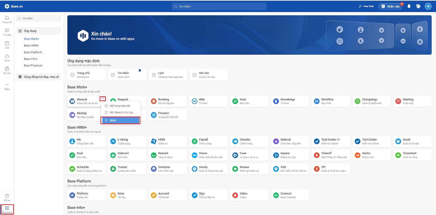Image resolution: width=436 pixels, height=215 pixels.
Task: Open the notifications bell icon
Action: click(409, 6)
